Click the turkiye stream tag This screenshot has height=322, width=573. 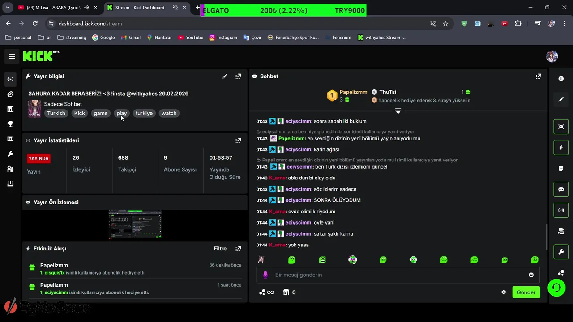point(144,114)
